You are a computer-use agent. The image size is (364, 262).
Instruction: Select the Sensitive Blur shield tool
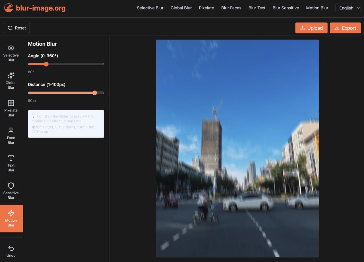click(x=11, y=191)
